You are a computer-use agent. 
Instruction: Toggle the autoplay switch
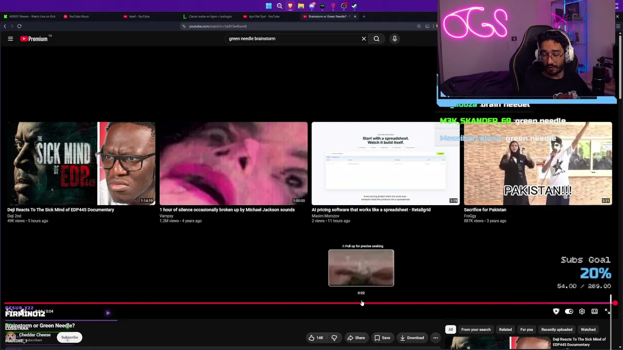(569, 312)
